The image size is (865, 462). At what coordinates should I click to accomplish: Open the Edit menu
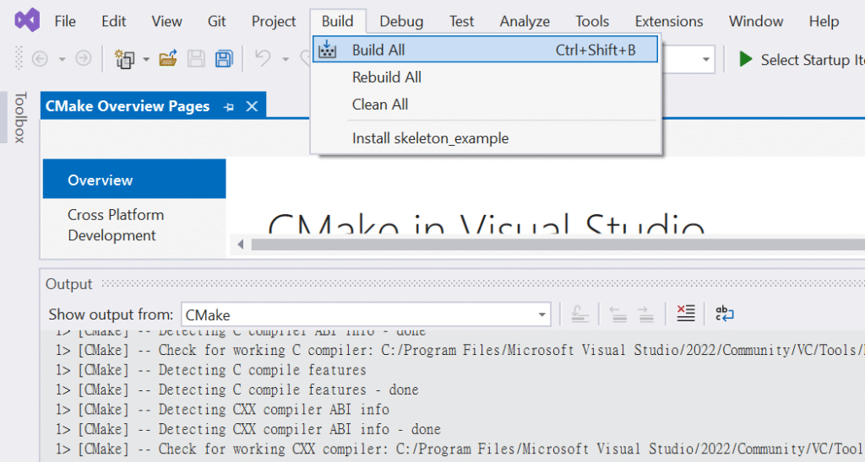point(114,21)
